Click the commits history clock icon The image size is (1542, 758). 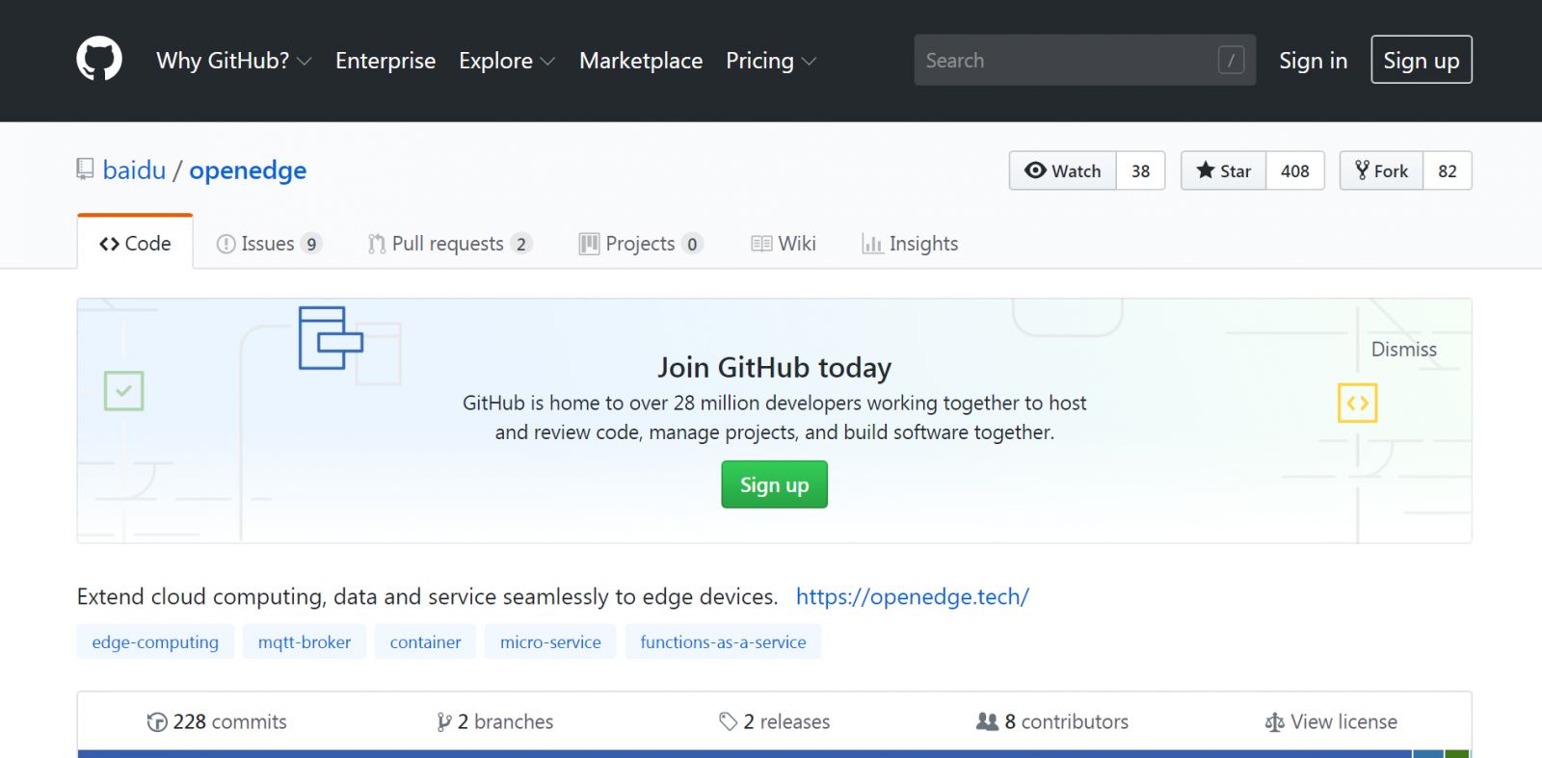click(x=156, y=722)
